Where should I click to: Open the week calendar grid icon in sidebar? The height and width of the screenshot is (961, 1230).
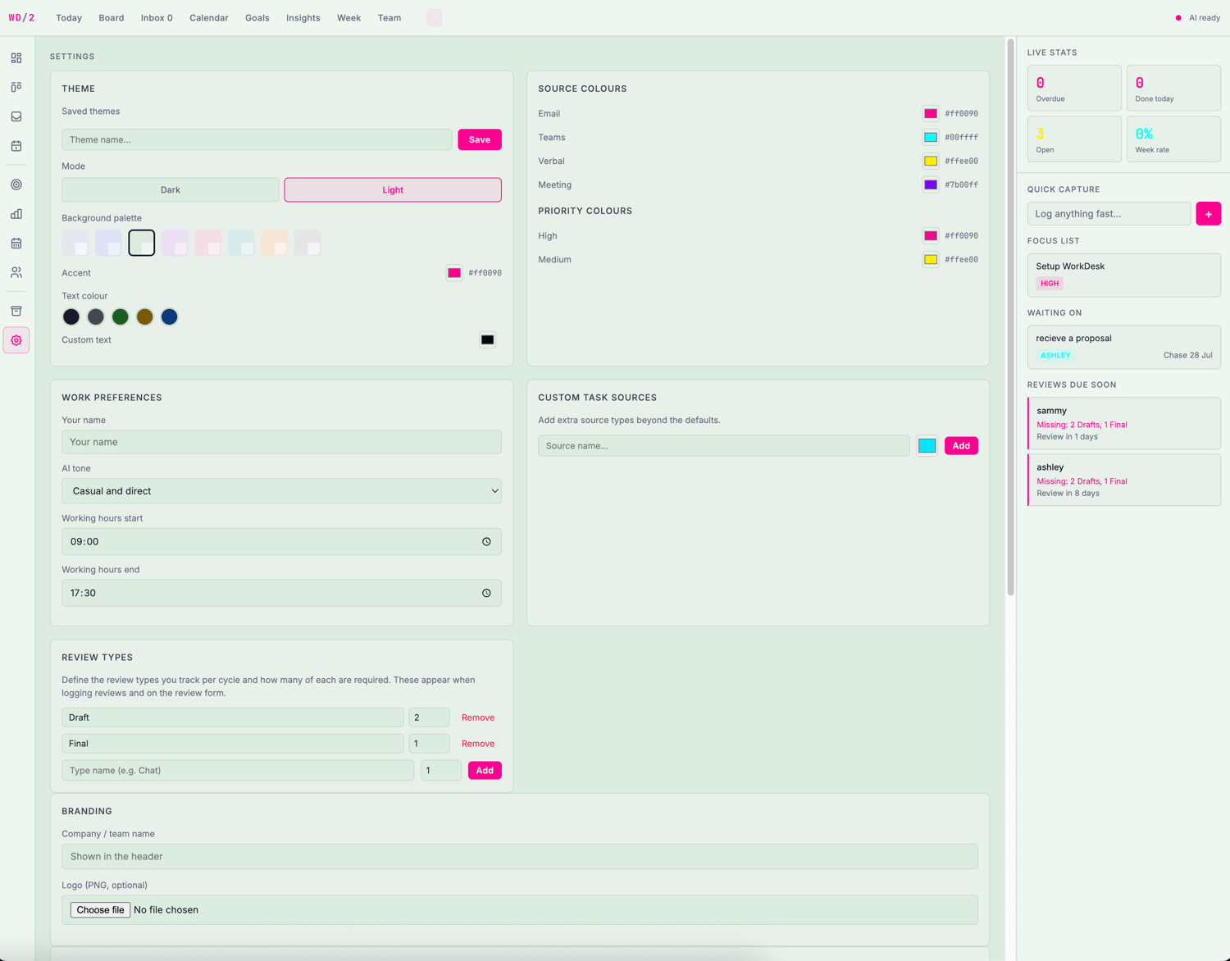(x=16, y=243)
